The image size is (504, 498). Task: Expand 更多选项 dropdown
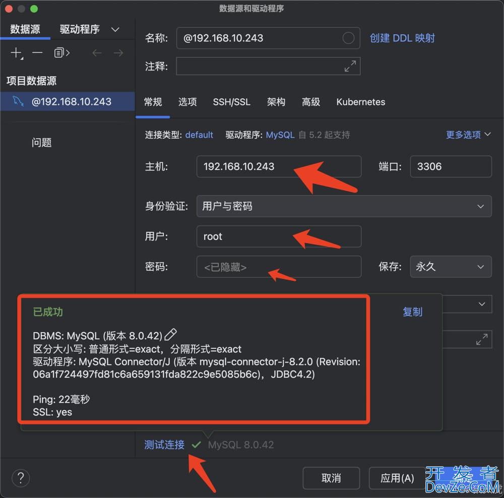point(468,135)
